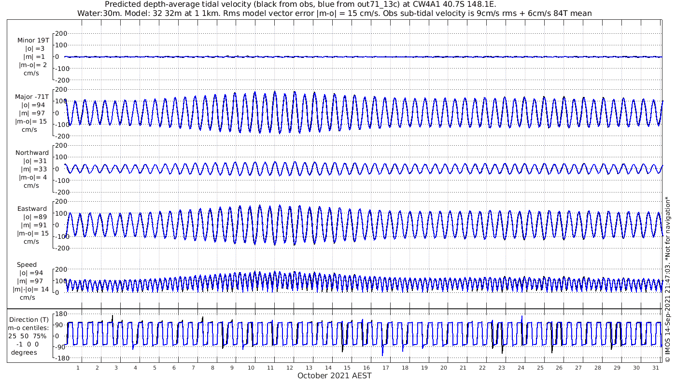The image size is (676, 386).
Task: Click "|m| =91" under Eastward
Action: (x=34, y=225)
